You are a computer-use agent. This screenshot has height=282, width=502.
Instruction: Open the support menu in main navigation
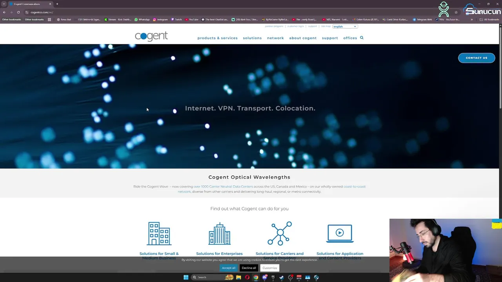pyautogui.click(x=330, y=38)
